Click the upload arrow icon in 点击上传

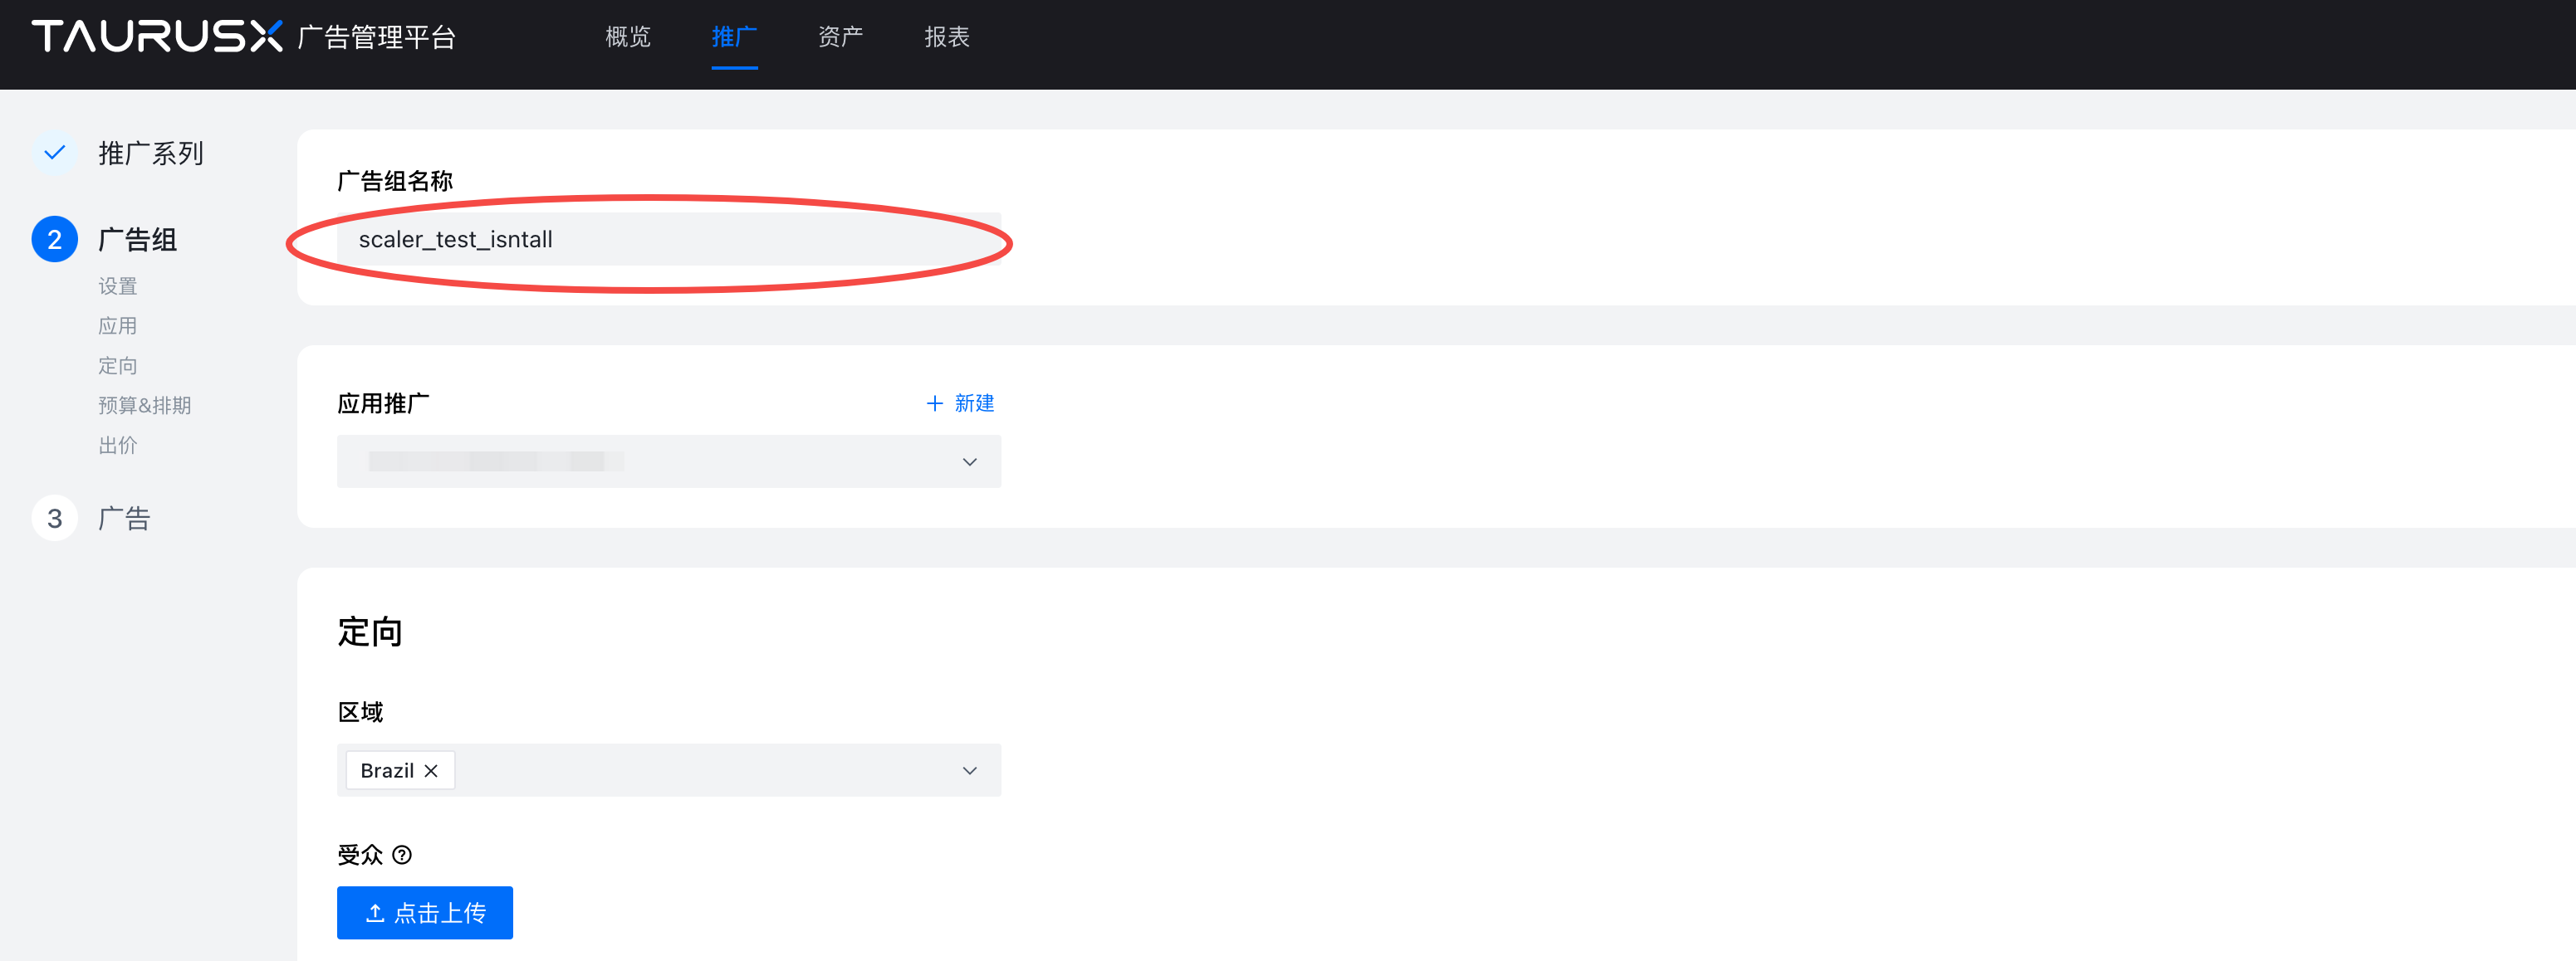coord(375,913)
